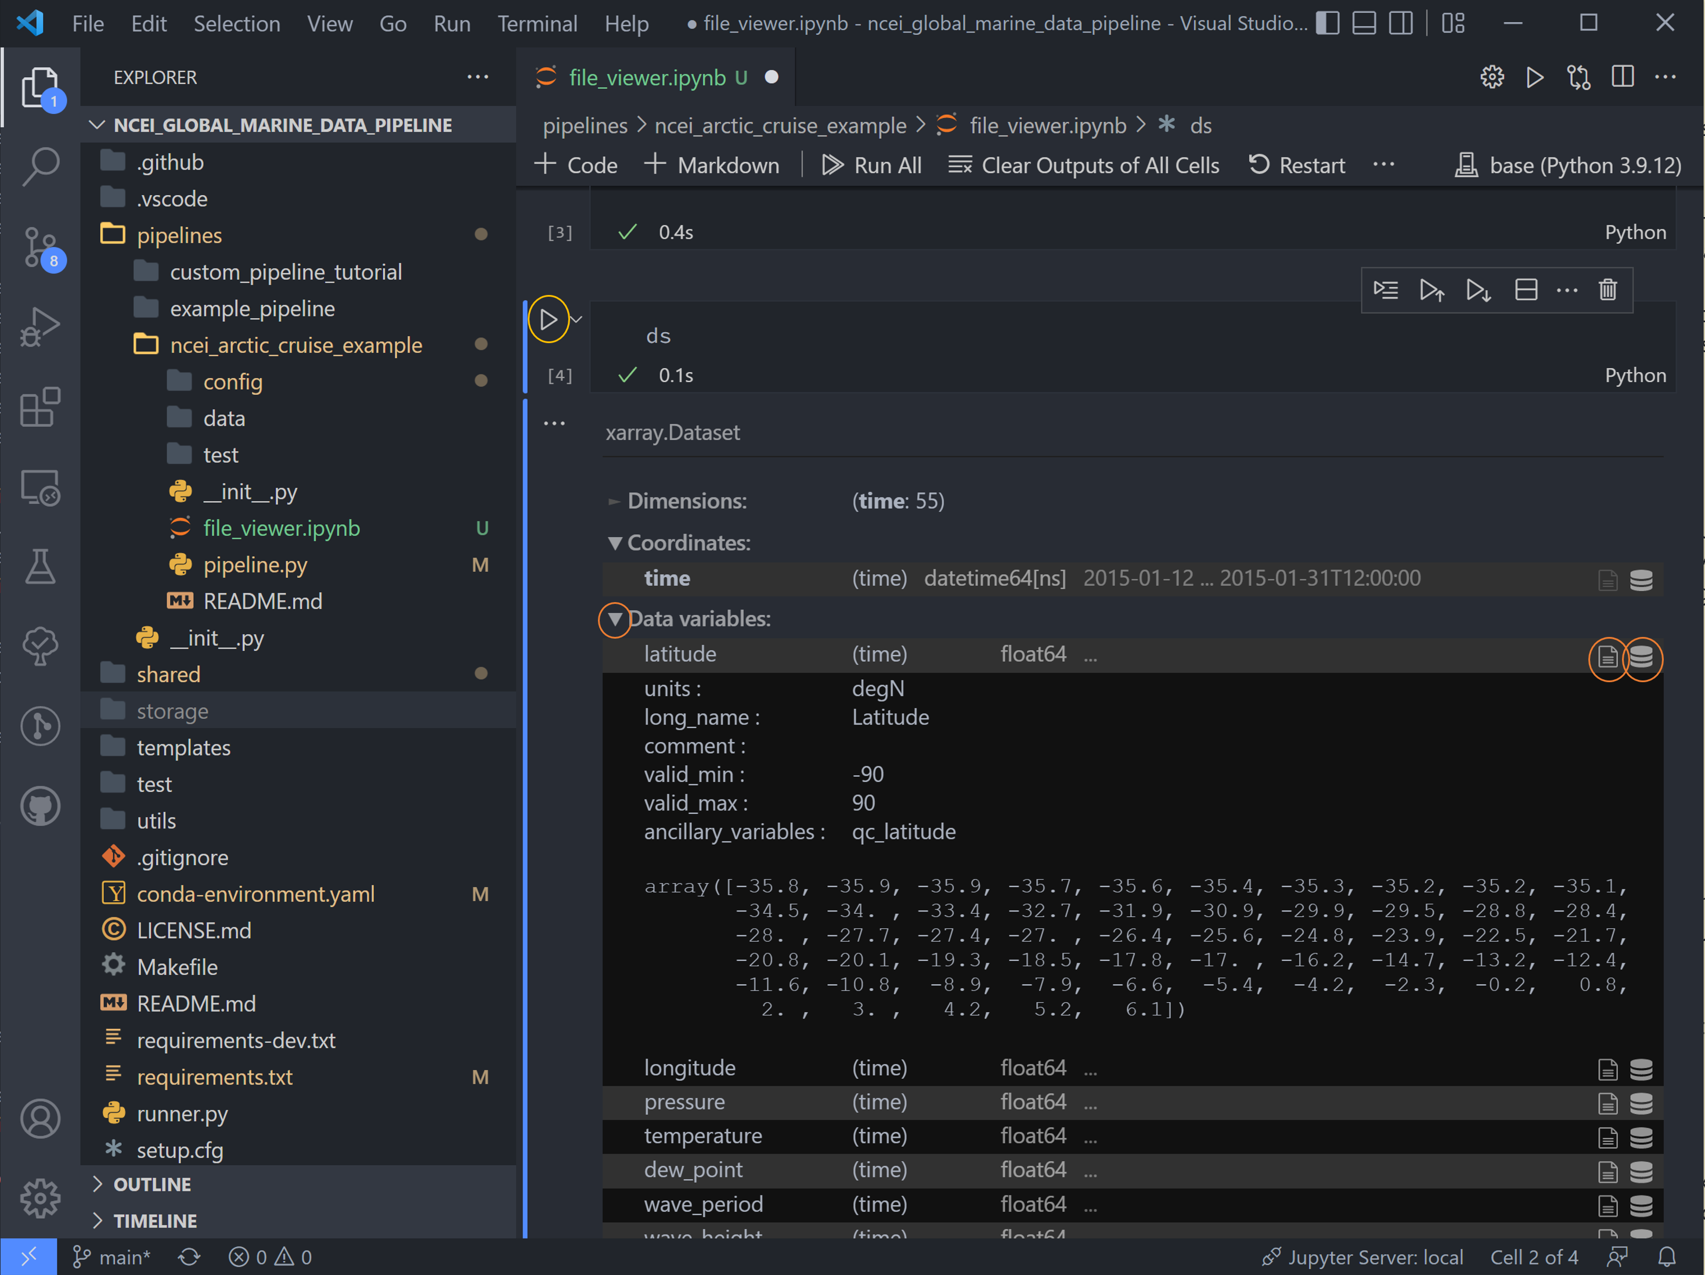Customize layout icon in title bar

point(1453,23)
